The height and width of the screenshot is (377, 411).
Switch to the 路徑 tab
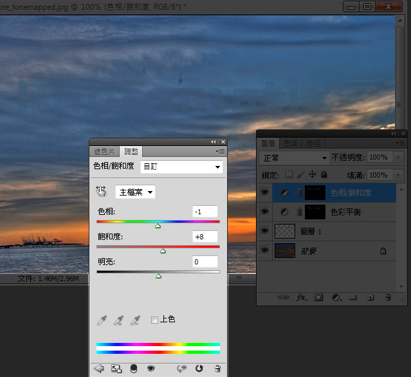click(x=314, y=143)
